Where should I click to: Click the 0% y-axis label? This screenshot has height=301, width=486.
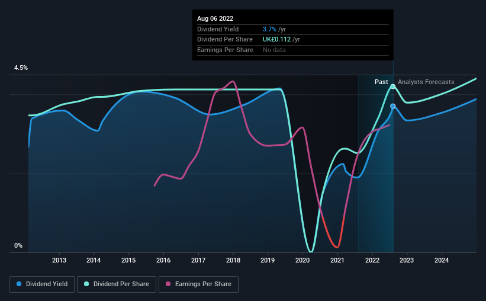click(x=18, y=245)
